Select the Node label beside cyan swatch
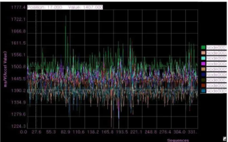 (216, 58)
